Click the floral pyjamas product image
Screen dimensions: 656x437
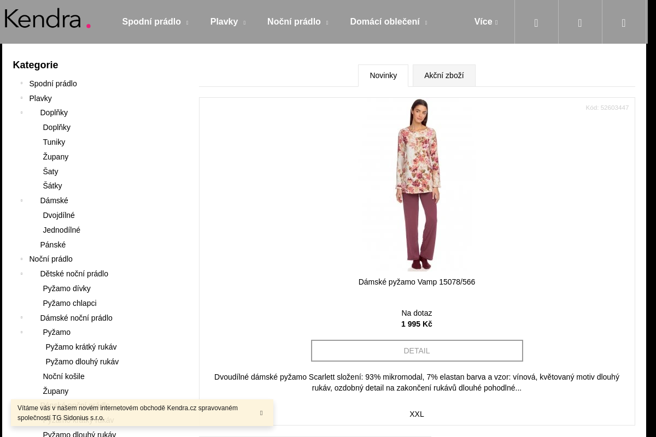tap(417, 185)
